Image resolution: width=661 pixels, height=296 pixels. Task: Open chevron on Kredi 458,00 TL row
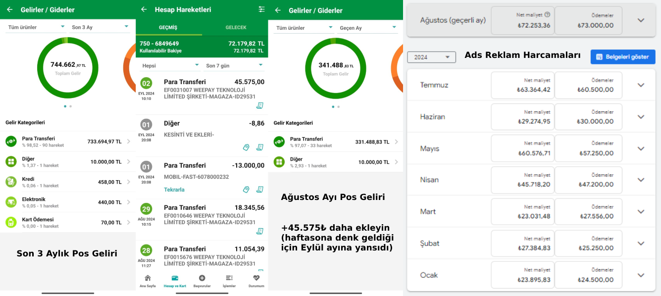[129, 182]
